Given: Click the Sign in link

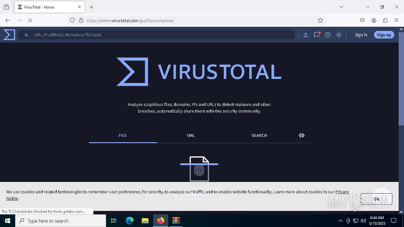Looking at the screenshot, I should 361,35.
